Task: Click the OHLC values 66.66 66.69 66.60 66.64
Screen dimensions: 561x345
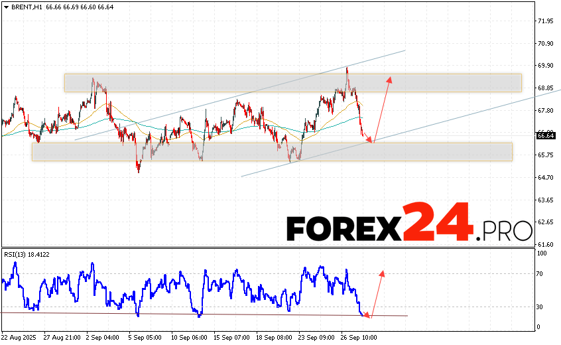Action: [x=80, y=6]
